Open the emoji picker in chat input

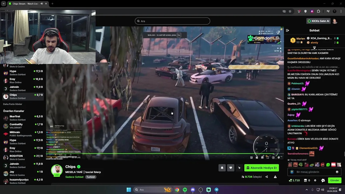(337, 172)
